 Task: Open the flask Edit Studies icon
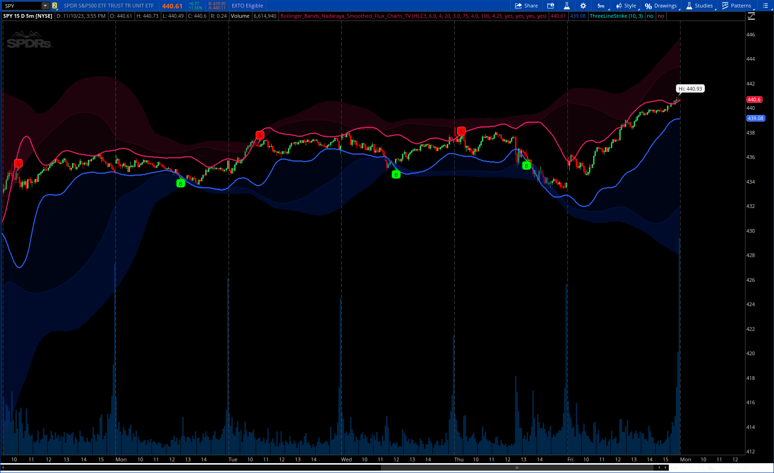click(x=566, y=6)
